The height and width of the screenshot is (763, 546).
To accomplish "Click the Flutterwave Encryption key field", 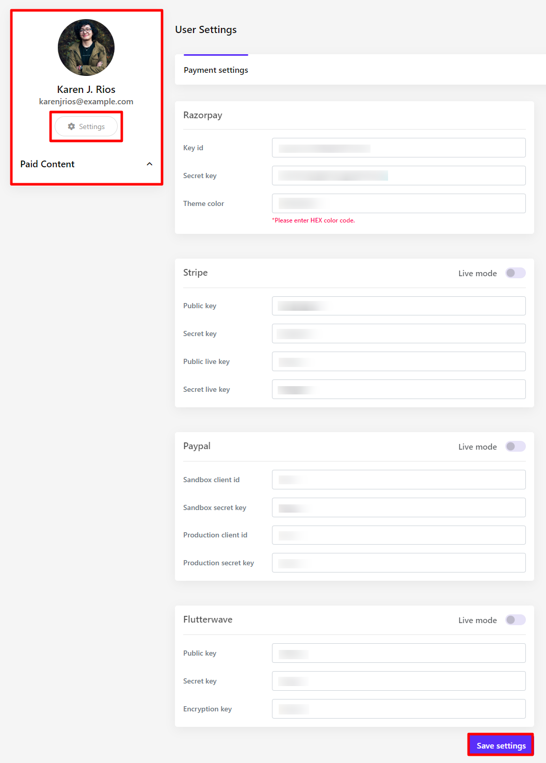I will (x=398, y=709).
